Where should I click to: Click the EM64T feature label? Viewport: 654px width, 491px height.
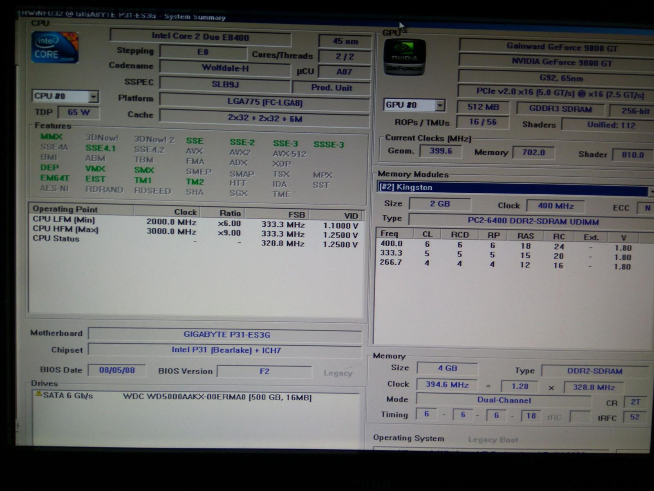point(54,178)
